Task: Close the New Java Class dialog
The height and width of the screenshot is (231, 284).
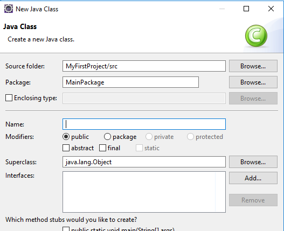Action: pyautogui.click(x=271, y=9)
